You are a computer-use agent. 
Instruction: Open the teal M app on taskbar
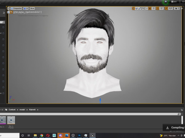click(54, 135)
